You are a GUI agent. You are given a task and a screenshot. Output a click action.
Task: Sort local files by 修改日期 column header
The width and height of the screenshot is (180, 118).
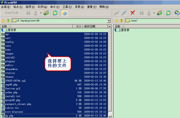point(96,26)
